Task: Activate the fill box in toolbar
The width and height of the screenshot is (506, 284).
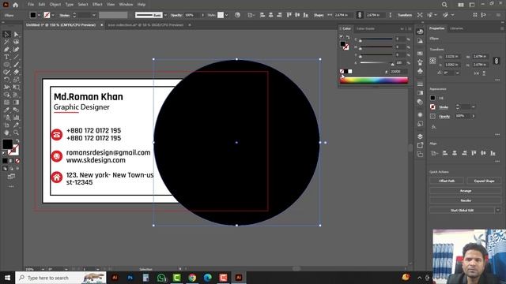Action: [x=7, y=144]
